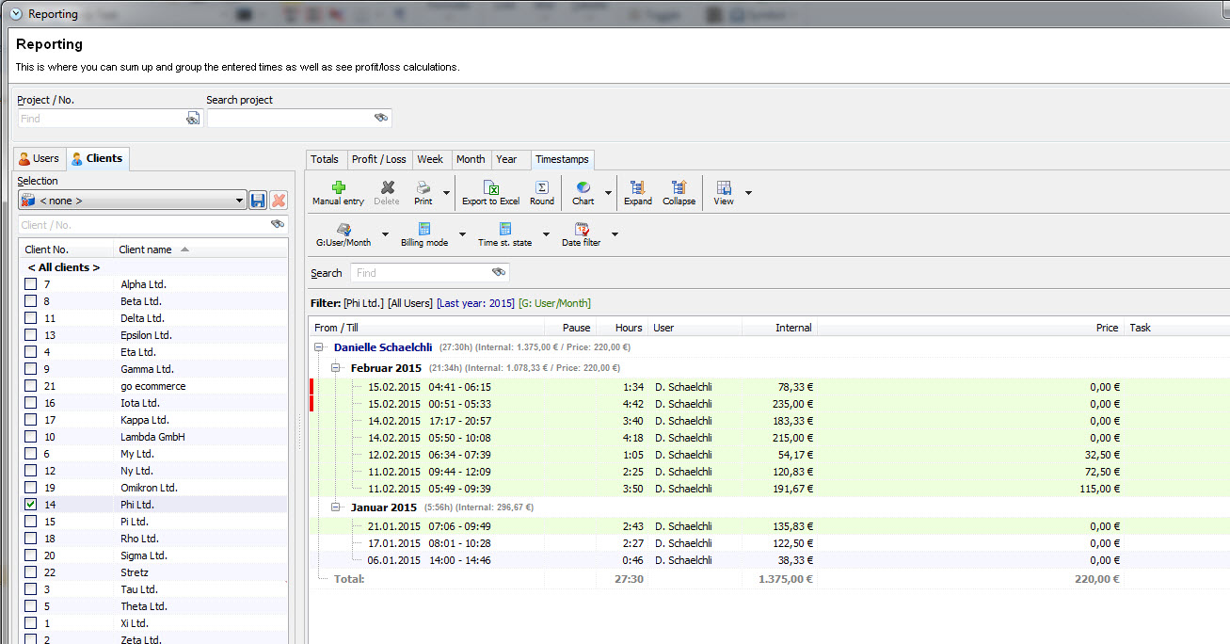This screenshot has width=1230, height=644.
Task: Click the Billing mode button
Action: pos(424,234)
